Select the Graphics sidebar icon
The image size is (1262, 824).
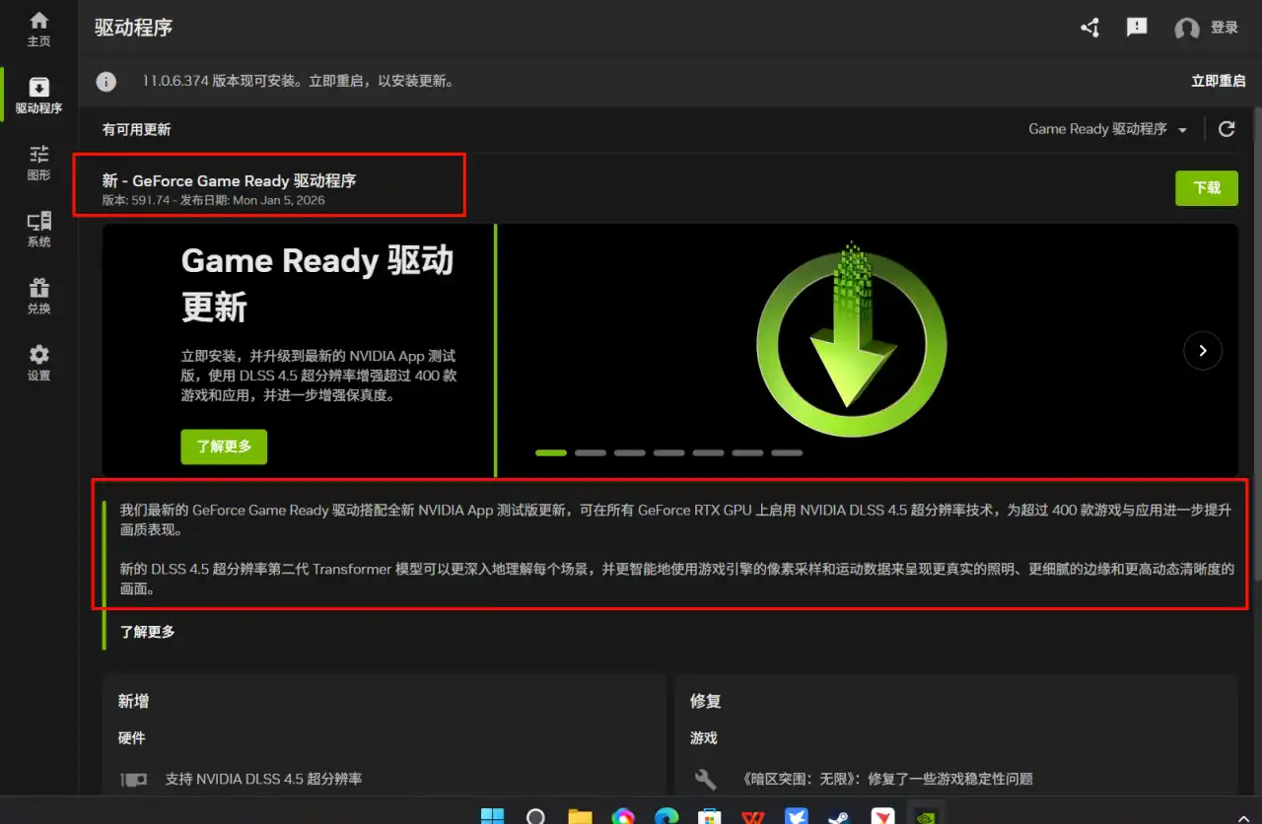click(x=38, y=163)
